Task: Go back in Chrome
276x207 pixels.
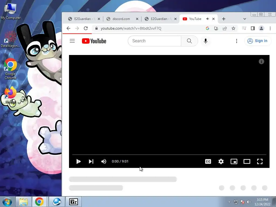Action: click(68, 28)
